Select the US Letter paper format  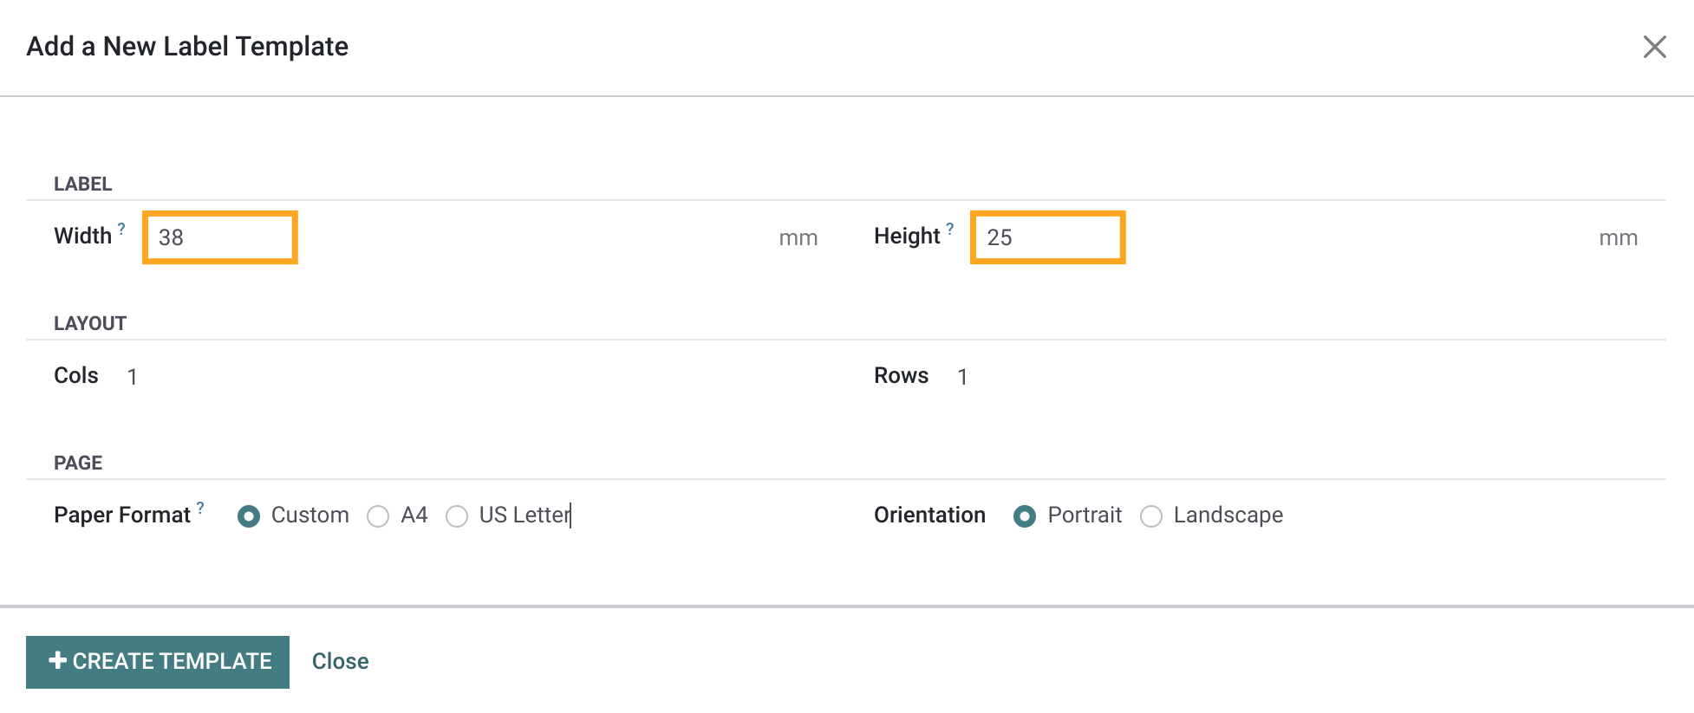coord(458,515)
